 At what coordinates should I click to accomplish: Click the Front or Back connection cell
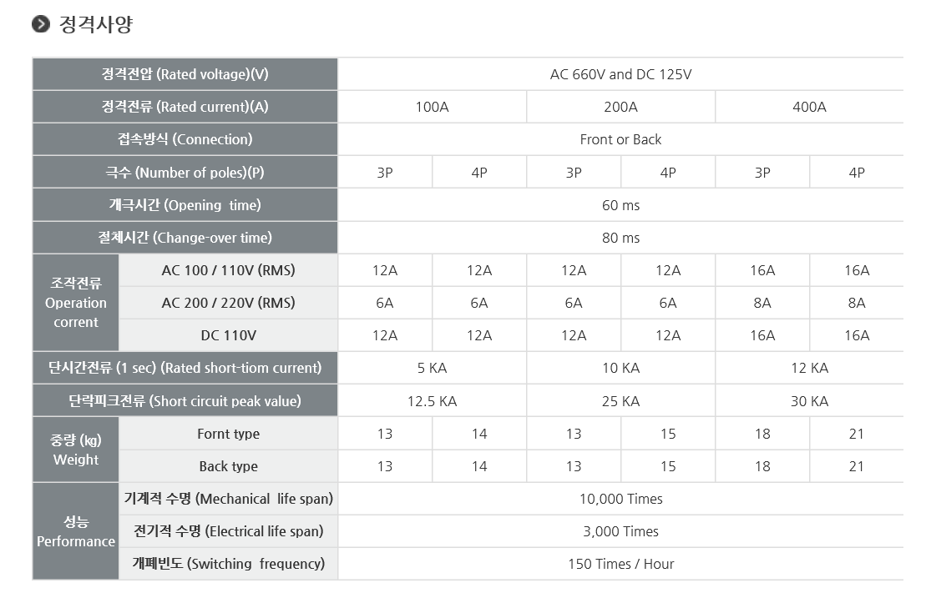(620, 139)
